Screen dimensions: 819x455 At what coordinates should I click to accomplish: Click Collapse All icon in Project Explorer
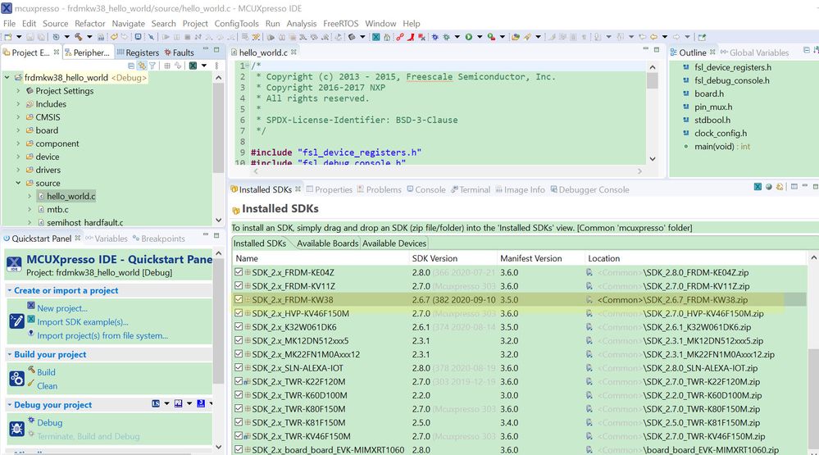tap(131, 66)
